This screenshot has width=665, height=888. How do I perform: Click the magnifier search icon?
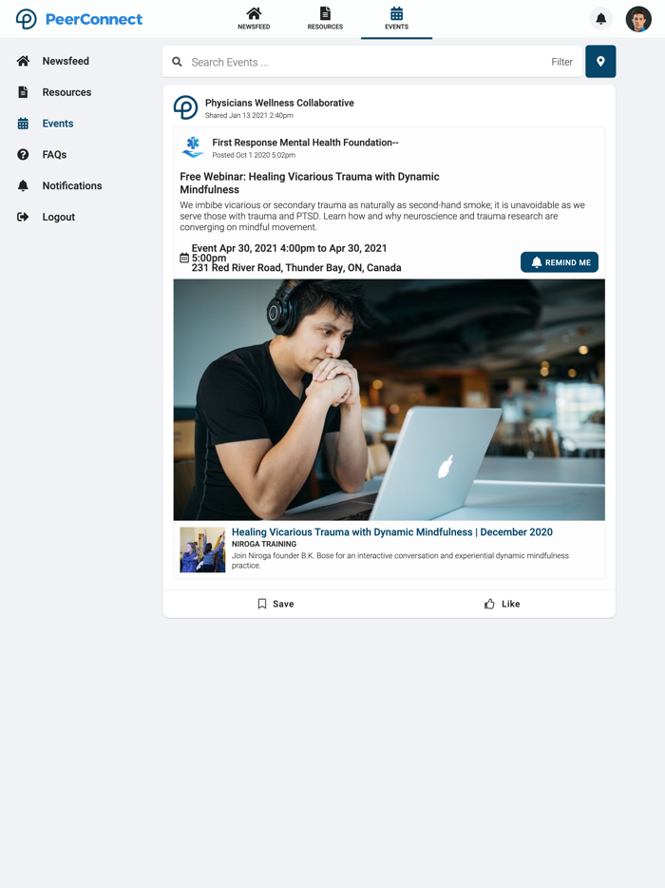(177, 62)
